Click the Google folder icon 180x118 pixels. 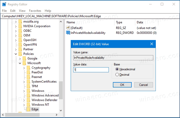click(24, 58)
